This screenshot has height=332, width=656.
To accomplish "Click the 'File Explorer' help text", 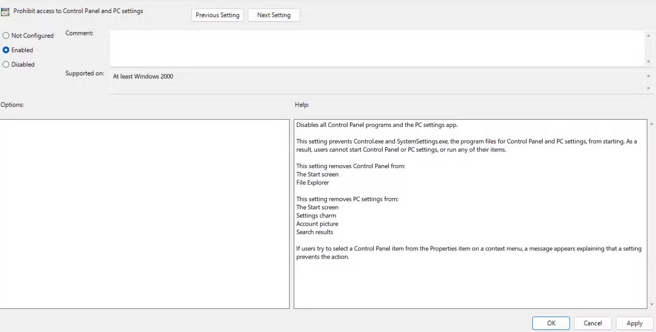I will coord(312,183).
